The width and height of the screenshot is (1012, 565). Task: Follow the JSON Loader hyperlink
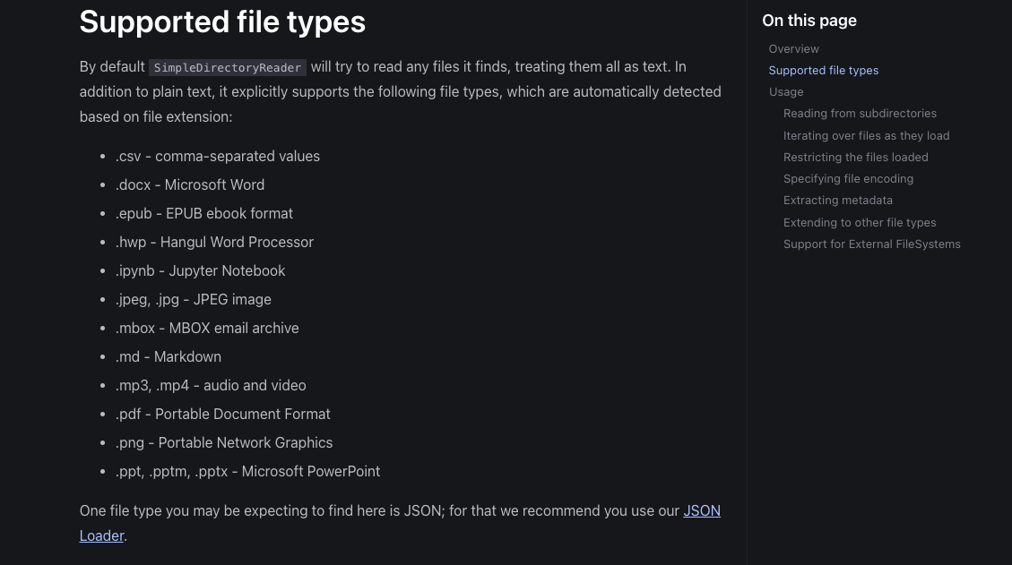701,511
